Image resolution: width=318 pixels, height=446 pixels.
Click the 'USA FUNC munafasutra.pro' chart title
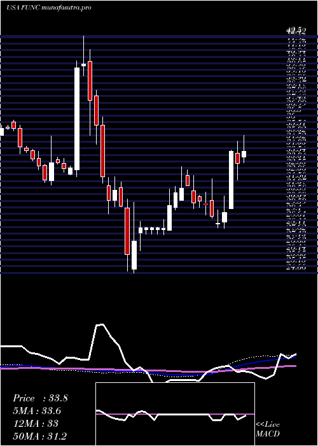[48, 8]
